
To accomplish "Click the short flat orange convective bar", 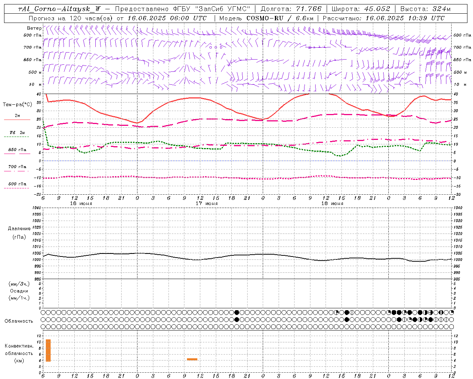I will click(192, 359).
